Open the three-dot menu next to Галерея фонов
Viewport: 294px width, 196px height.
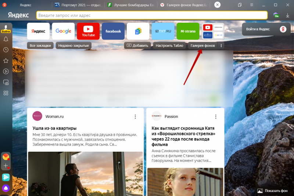click(x=221, y=45)
